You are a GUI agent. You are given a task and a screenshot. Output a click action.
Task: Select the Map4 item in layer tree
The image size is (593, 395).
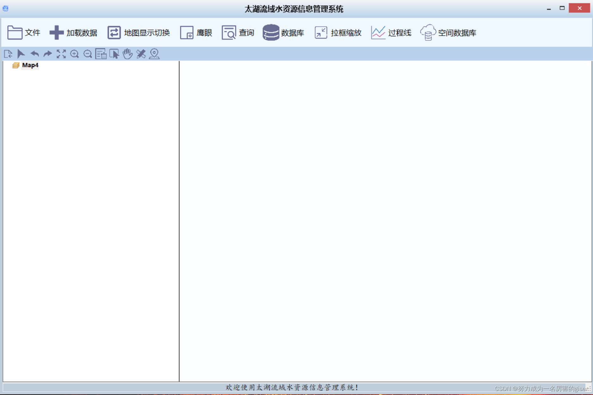(x=30, y=65)
